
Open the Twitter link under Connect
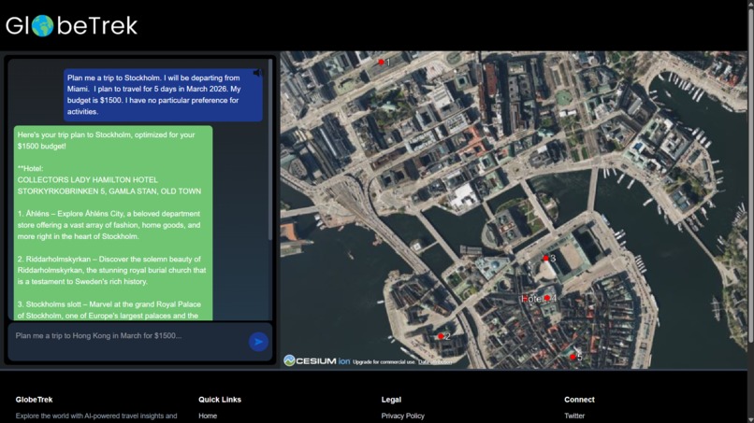pyautogui.click(x=574, y=416)
